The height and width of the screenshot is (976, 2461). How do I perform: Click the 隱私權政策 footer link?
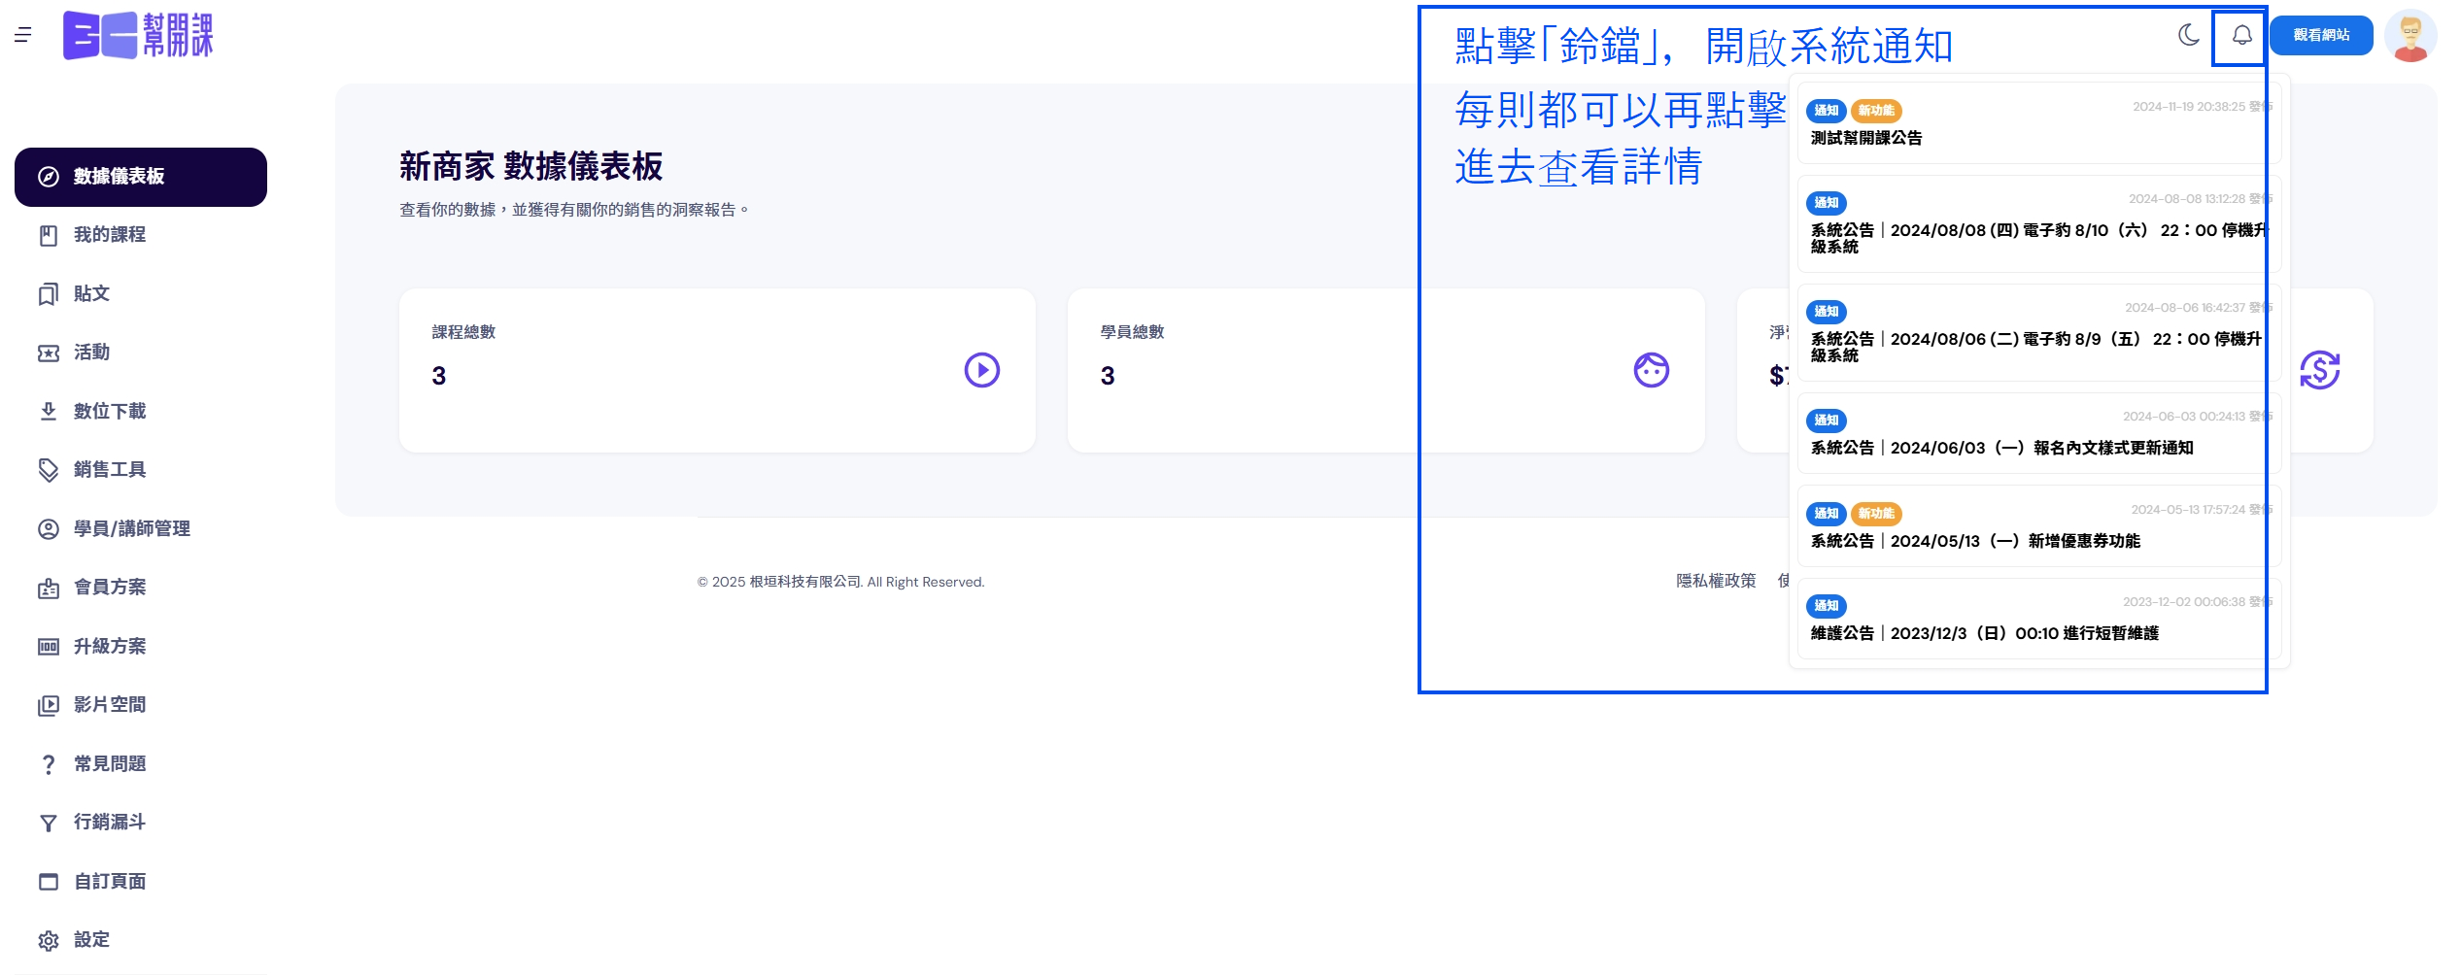click(x=1715, y=581)
